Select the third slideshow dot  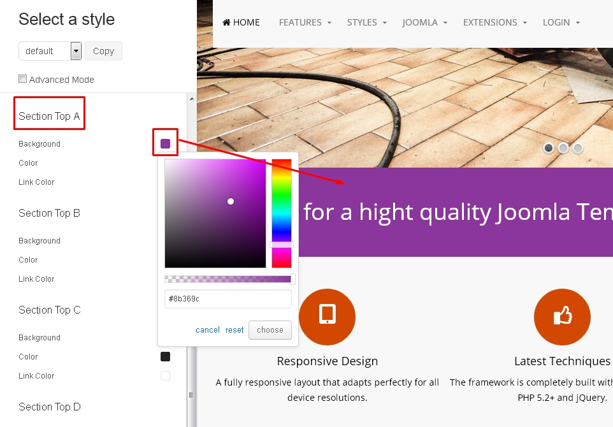point(577,148)
